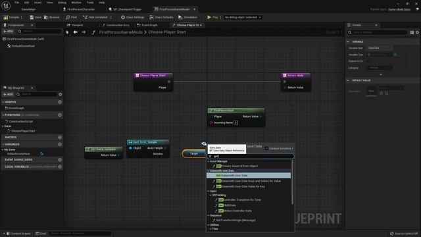Add a new function
The width and height of the screenshot is (421, 237).
(60, 115)
